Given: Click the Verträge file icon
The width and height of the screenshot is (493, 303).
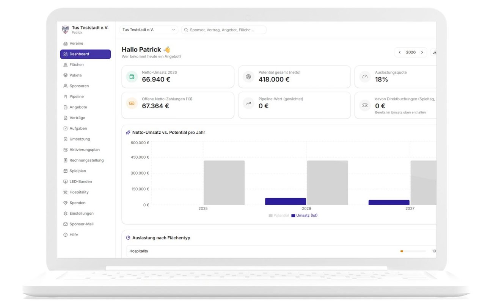Looking at the screenshot, I should point(66,118).
